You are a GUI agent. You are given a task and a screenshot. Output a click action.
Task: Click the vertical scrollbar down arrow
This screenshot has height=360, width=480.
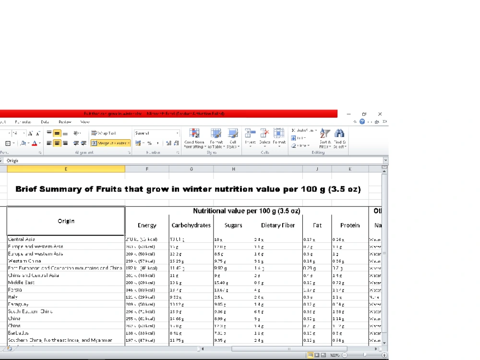(x=384, y=343)
